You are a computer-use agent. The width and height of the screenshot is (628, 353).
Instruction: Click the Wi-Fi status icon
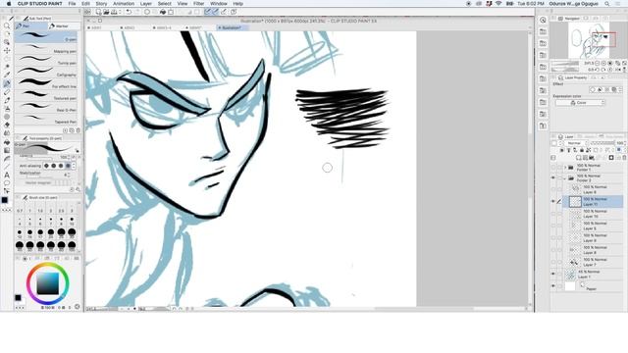(x=498, y=4)
